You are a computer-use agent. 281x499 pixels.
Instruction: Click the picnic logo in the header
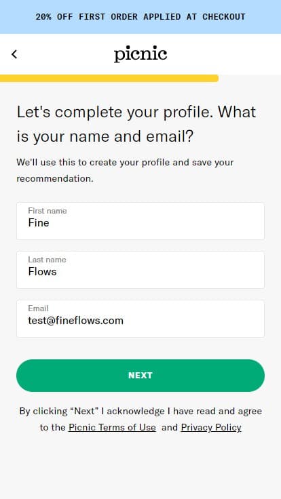click(x=140, y=54)
